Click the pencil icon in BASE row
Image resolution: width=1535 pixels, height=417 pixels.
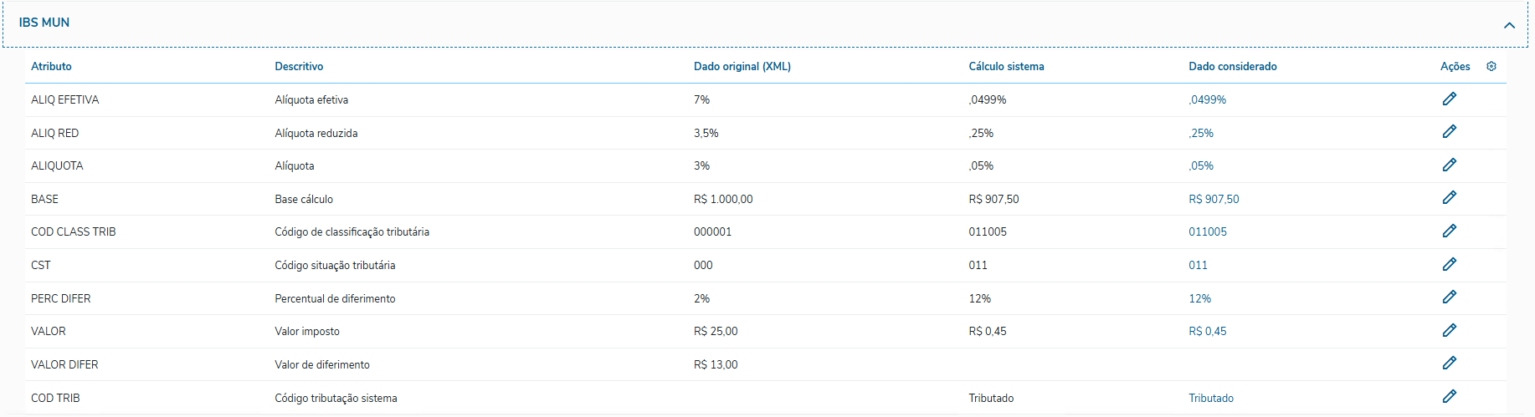click(1450, 198)
